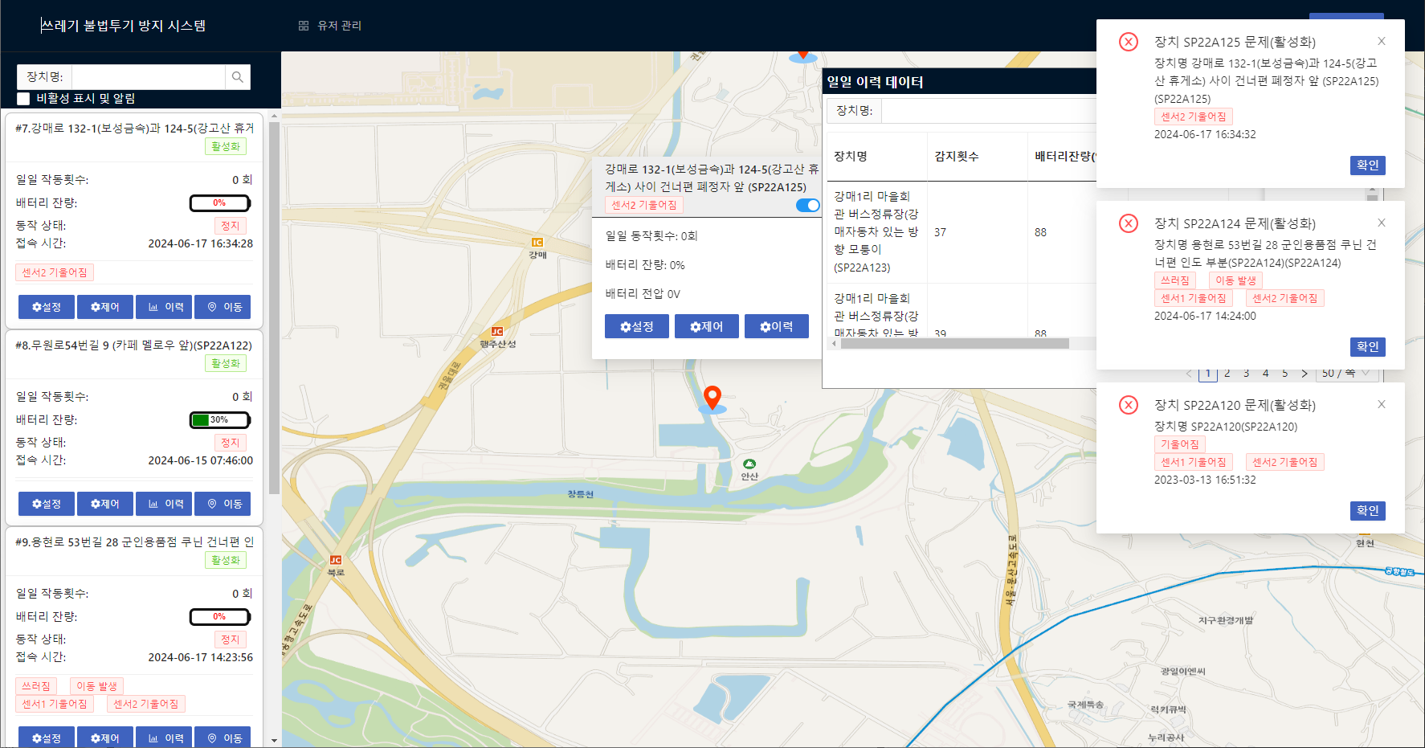This screenshot has width=1425, height=748.
Task: Go to page 5 of daily history
Action: (x=1285, y=374)
